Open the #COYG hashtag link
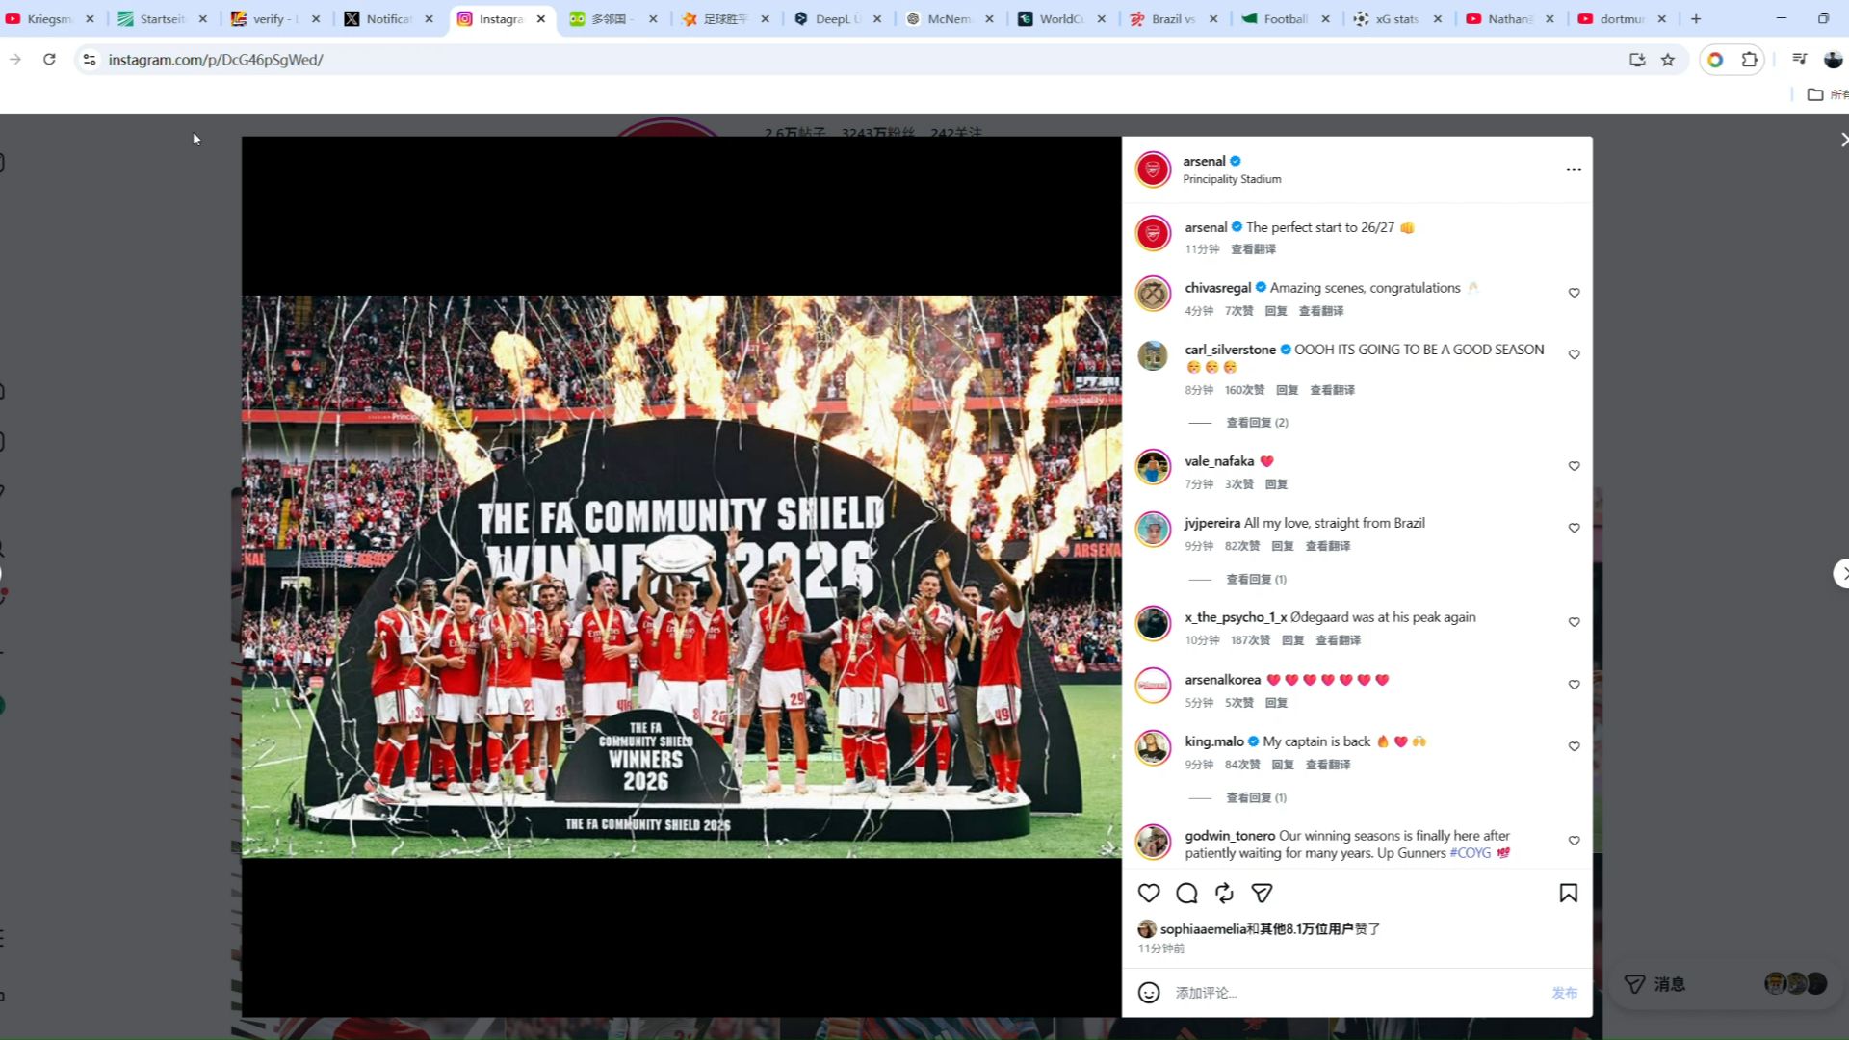Viewport: 1849px width, 1040px height. [1470, 853]
